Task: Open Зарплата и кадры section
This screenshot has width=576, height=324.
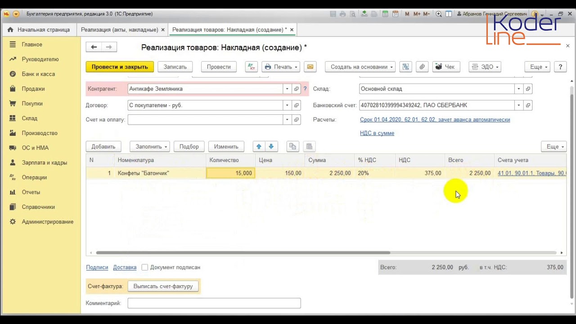Action: pyautogui.click(x=44, y=162)
